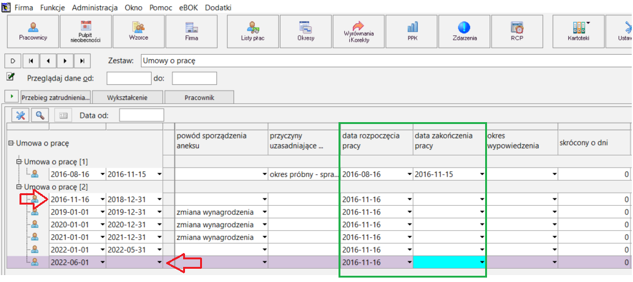This screenshot has width=633, height=282.
Task: Go to the previous record navigation button
Action: click(48, 61)
